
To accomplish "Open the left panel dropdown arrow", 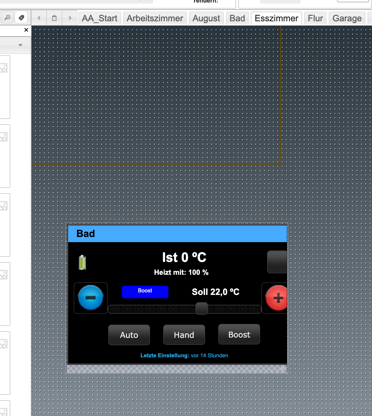I will [x=21, y=45].
